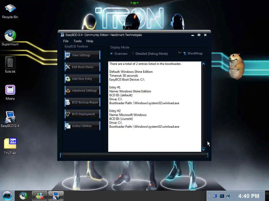Screen dimensions: 269x201
Task: Select Detailed (Debug Mode) radio option
Action: click(150, 53)
